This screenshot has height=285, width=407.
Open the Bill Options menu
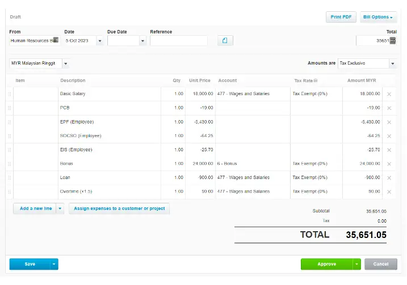[378, 17]
